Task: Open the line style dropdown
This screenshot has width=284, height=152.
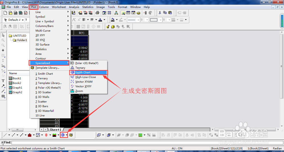Action: click(x=138, y=20)
